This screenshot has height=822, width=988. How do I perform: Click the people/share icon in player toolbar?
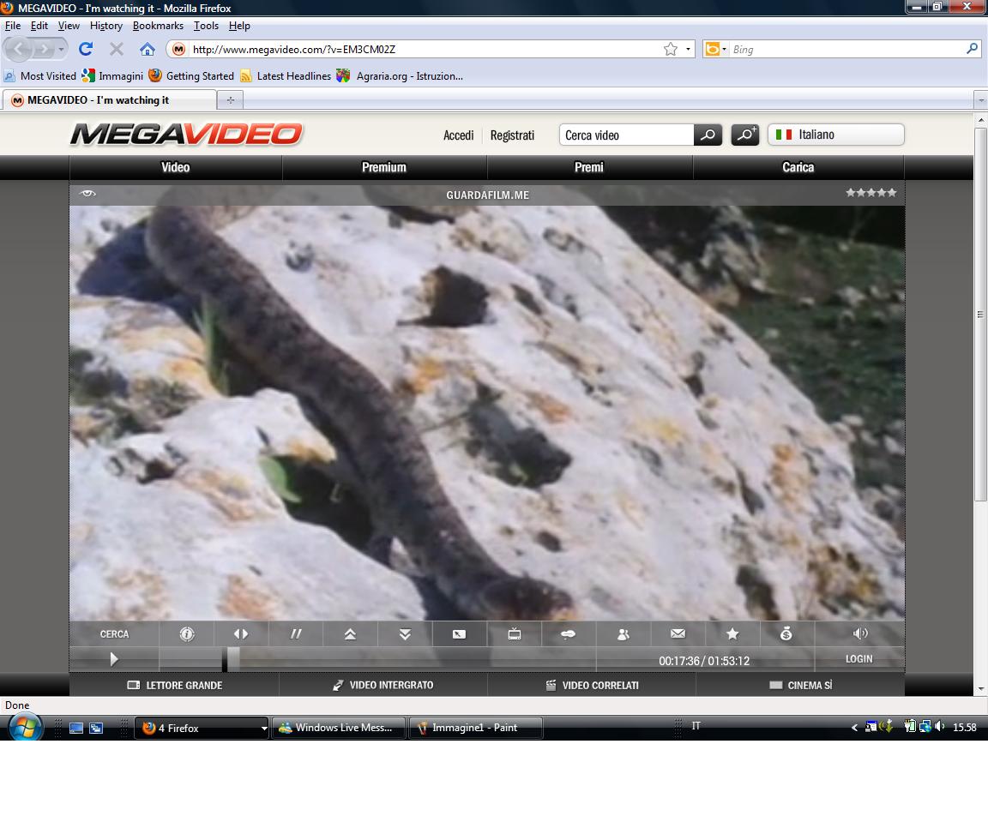coord(624,634)
